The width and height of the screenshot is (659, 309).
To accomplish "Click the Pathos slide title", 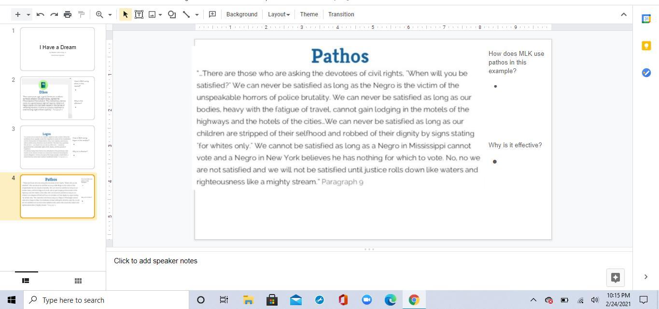I will click(340, 56).
